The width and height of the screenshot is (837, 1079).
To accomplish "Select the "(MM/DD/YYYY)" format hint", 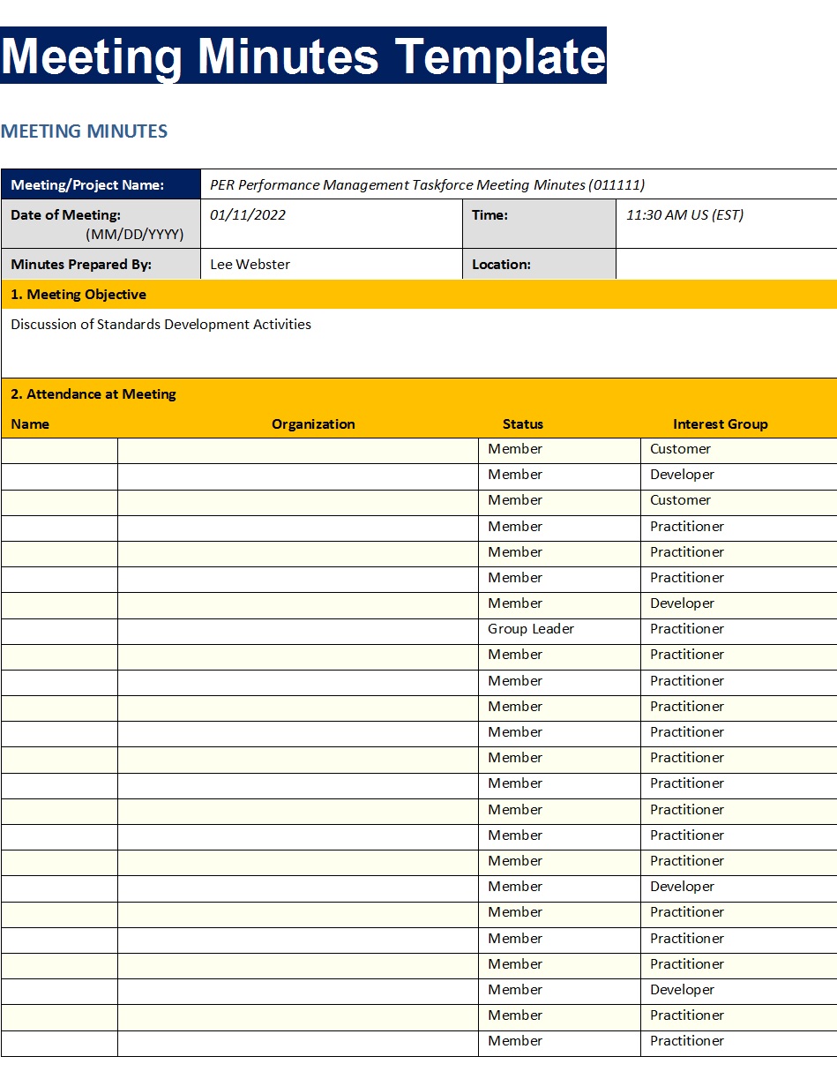I will (135, 235).
